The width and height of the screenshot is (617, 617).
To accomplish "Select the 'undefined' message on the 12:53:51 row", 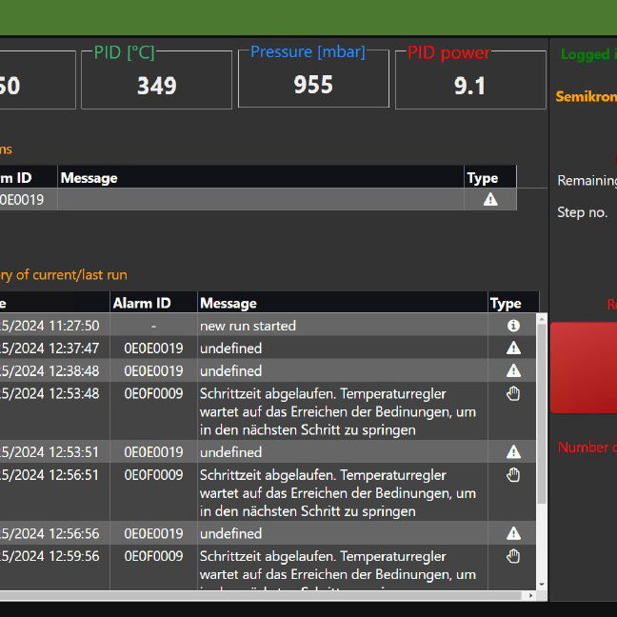I will [x=230, y=451].
